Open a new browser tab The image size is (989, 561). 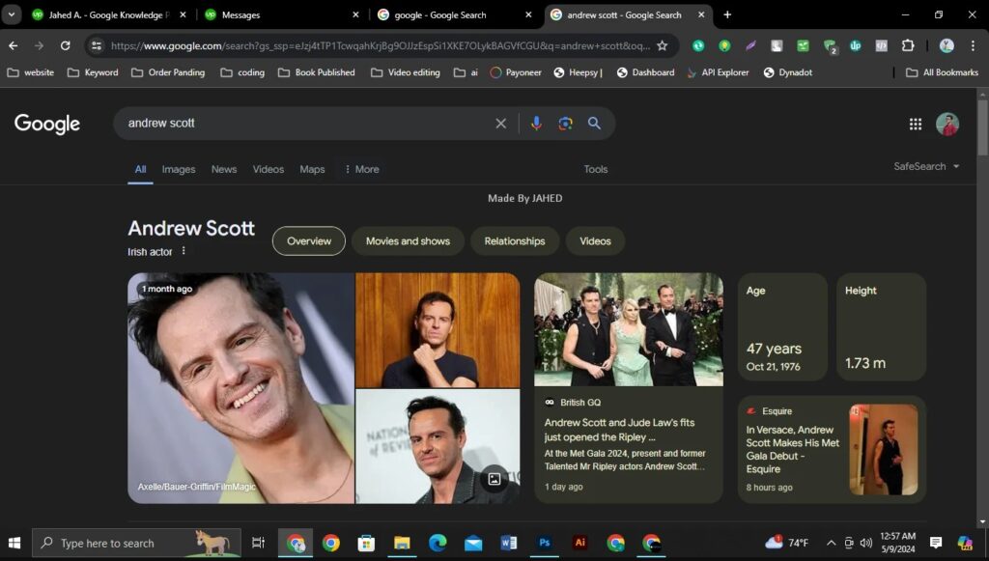click(727, 14)
